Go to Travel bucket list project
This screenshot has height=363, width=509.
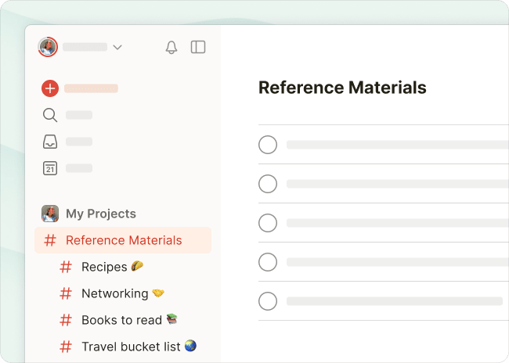(x=131, y=347)
